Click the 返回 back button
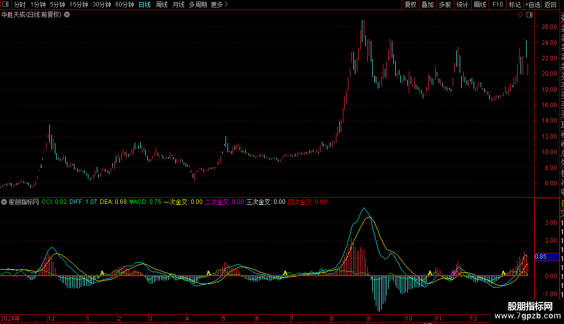This screenshot has height=324, width=564. tap(551, 4)
